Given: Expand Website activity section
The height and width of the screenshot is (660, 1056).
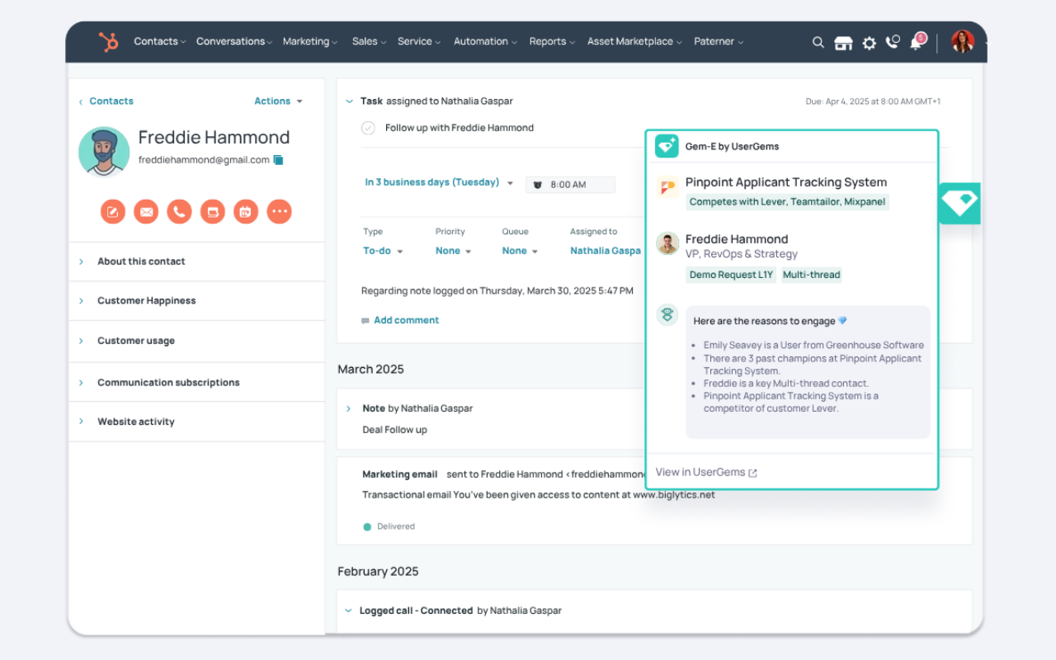Looking at the screenshot, I should coord(196,422).
